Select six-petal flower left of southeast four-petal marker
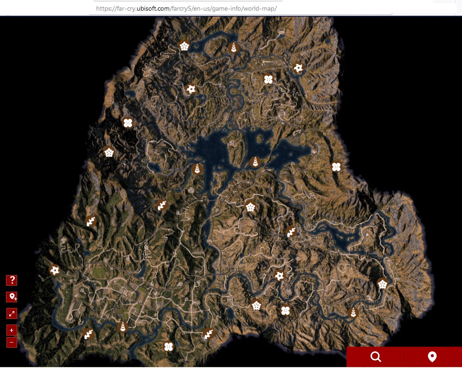This screenshot has width=462, height=368. (256, 305)
